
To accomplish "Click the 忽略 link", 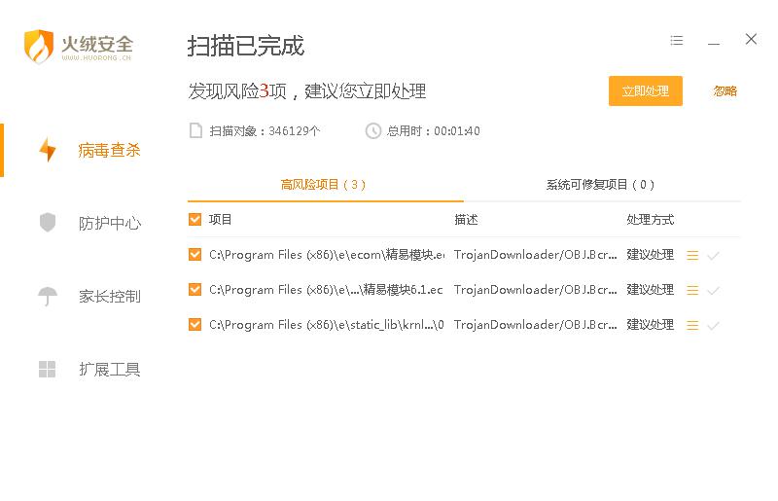I will click(x=725, y=90).
